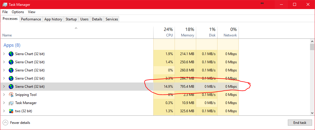Expand the highlighted Sierra Chart 795.4 MB row
This screenshot has height=130, width=315.
pyautogui.click(x=4, y=87)
